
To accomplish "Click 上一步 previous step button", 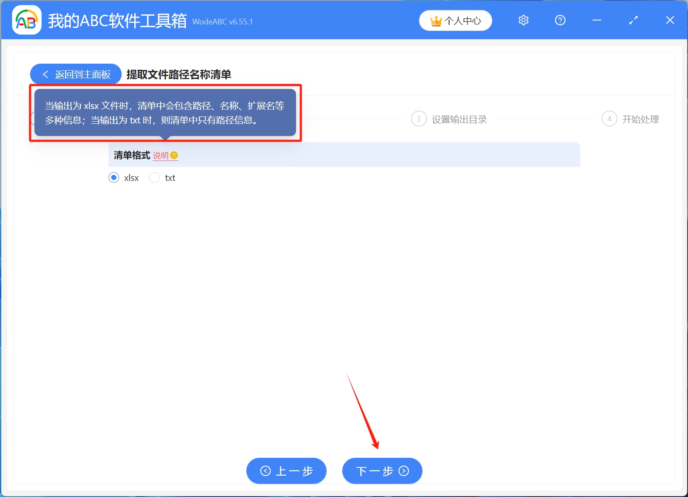I will (x=286, y=471).
